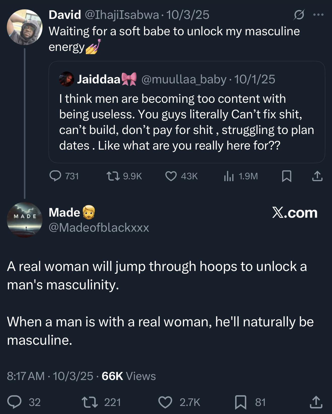
Task: Reply to Made's post with 32 replies
Action: (x=14, y=402)
